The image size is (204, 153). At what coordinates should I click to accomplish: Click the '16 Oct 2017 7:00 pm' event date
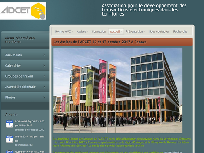tap(30, 152)
